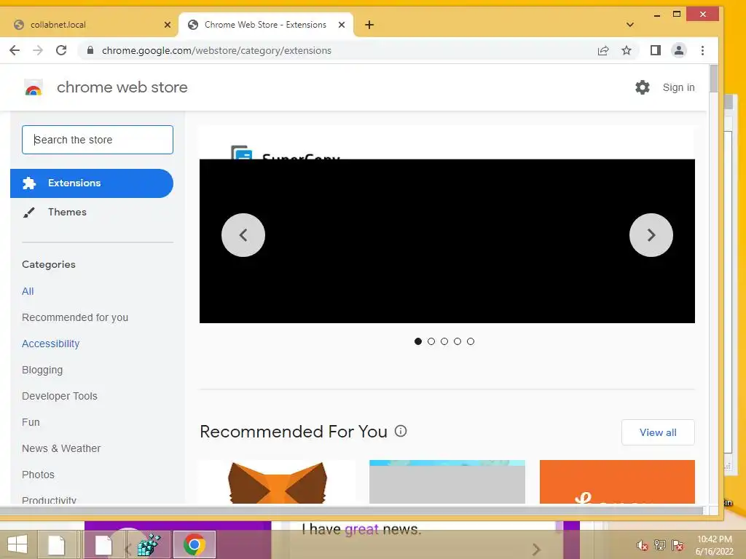746x559 pixels.
Task: Click the browser forward arrow
Action: click(38, 50)
